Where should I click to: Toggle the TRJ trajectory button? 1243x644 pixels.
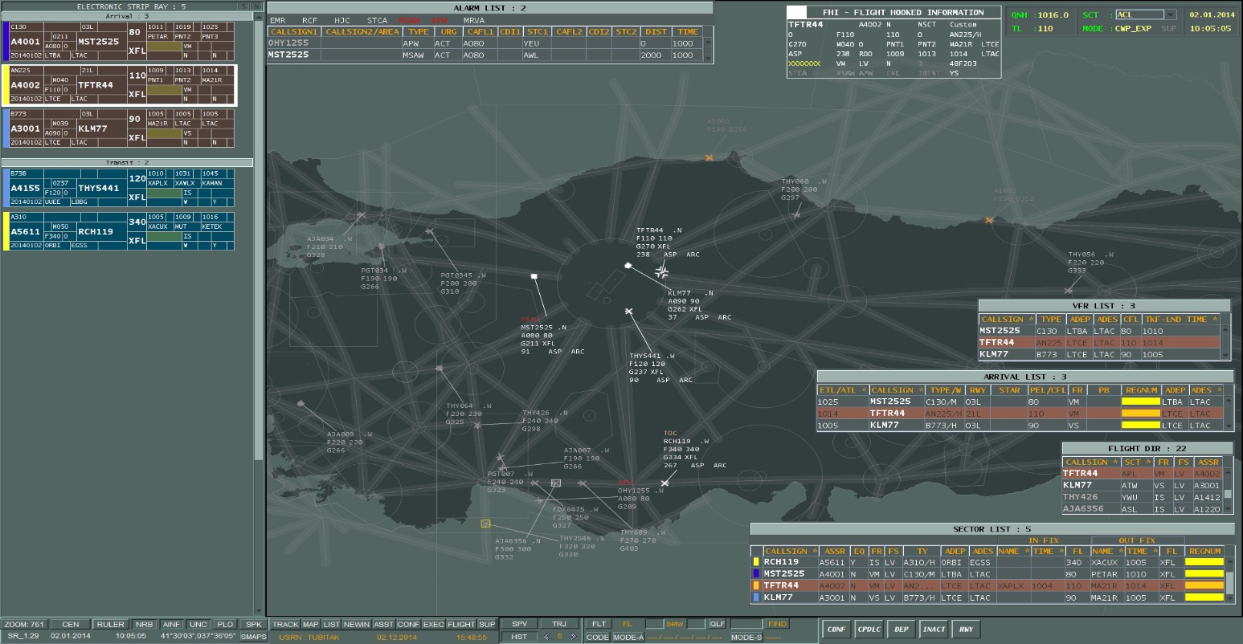[x=560, y=624]
